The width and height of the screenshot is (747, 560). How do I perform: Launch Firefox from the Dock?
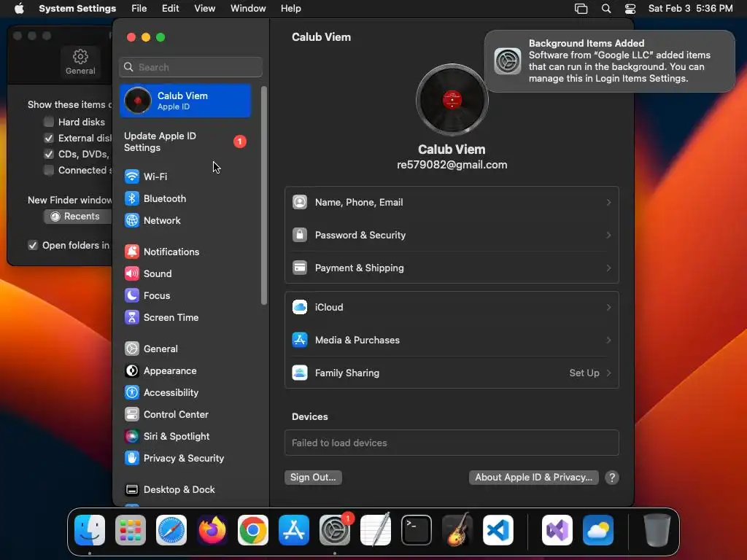212,530
